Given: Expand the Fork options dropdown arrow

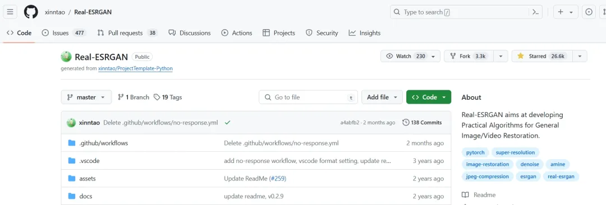Looking at the screenshot, I should coord(501,56).
